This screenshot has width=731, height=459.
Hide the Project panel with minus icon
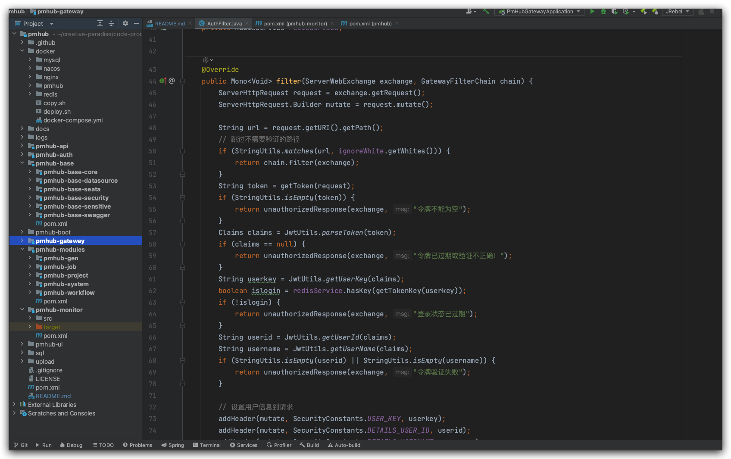coord(137,24)
